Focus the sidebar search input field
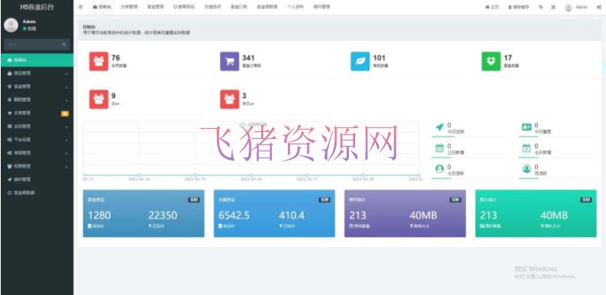This screenshot has height=295, width=606. tap(37, 45)
